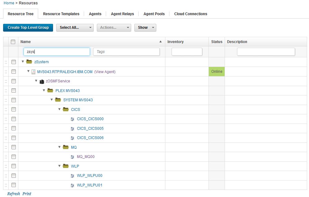Switch to the Agent Pools tab
The width and height of the screenshot is (309, 197).
[154, 14]
